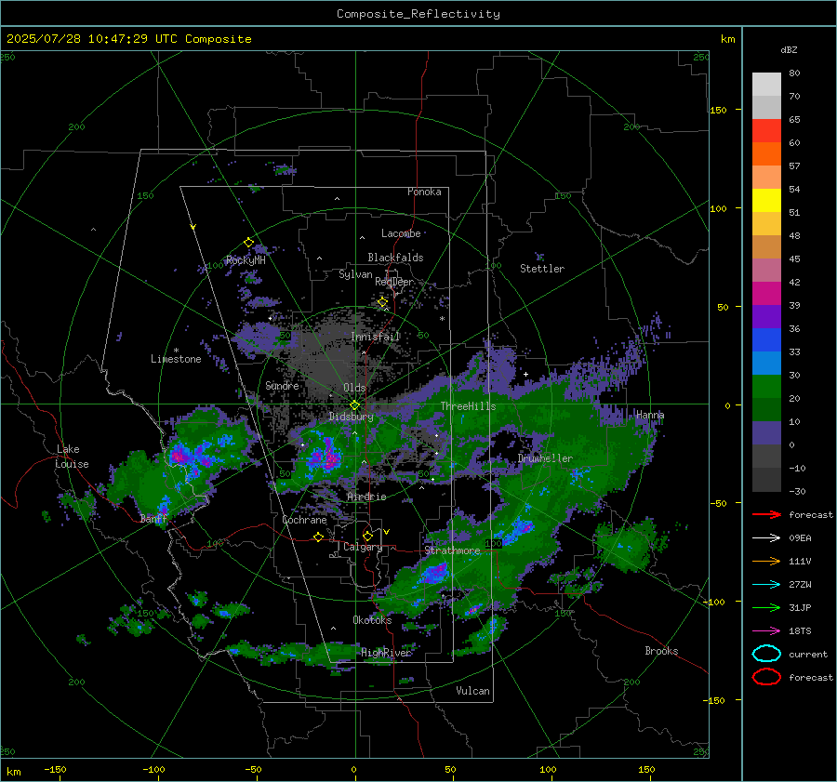Click the Cochrane town label

tap(304, 520)
